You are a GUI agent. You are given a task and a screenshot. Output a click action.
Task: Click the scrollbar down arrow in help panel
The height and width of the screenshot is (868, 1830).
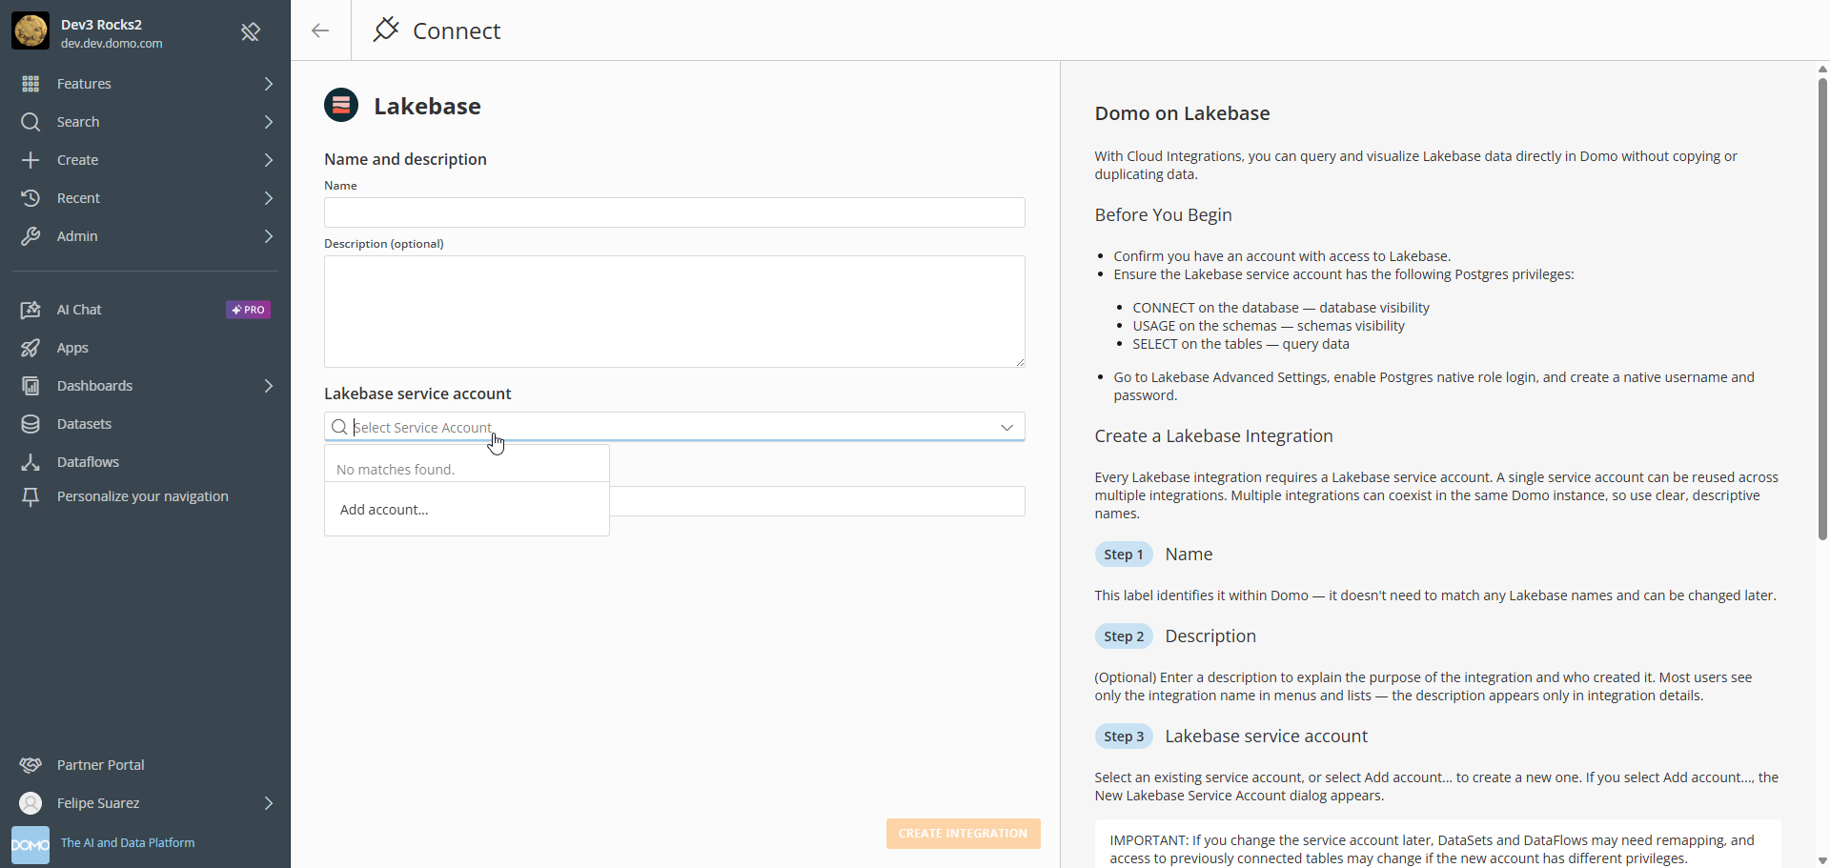(1822, 860)
